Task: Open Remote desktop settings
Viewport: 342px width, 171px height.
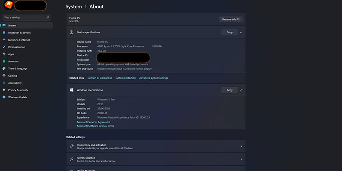Action: (x=156, y=159)
